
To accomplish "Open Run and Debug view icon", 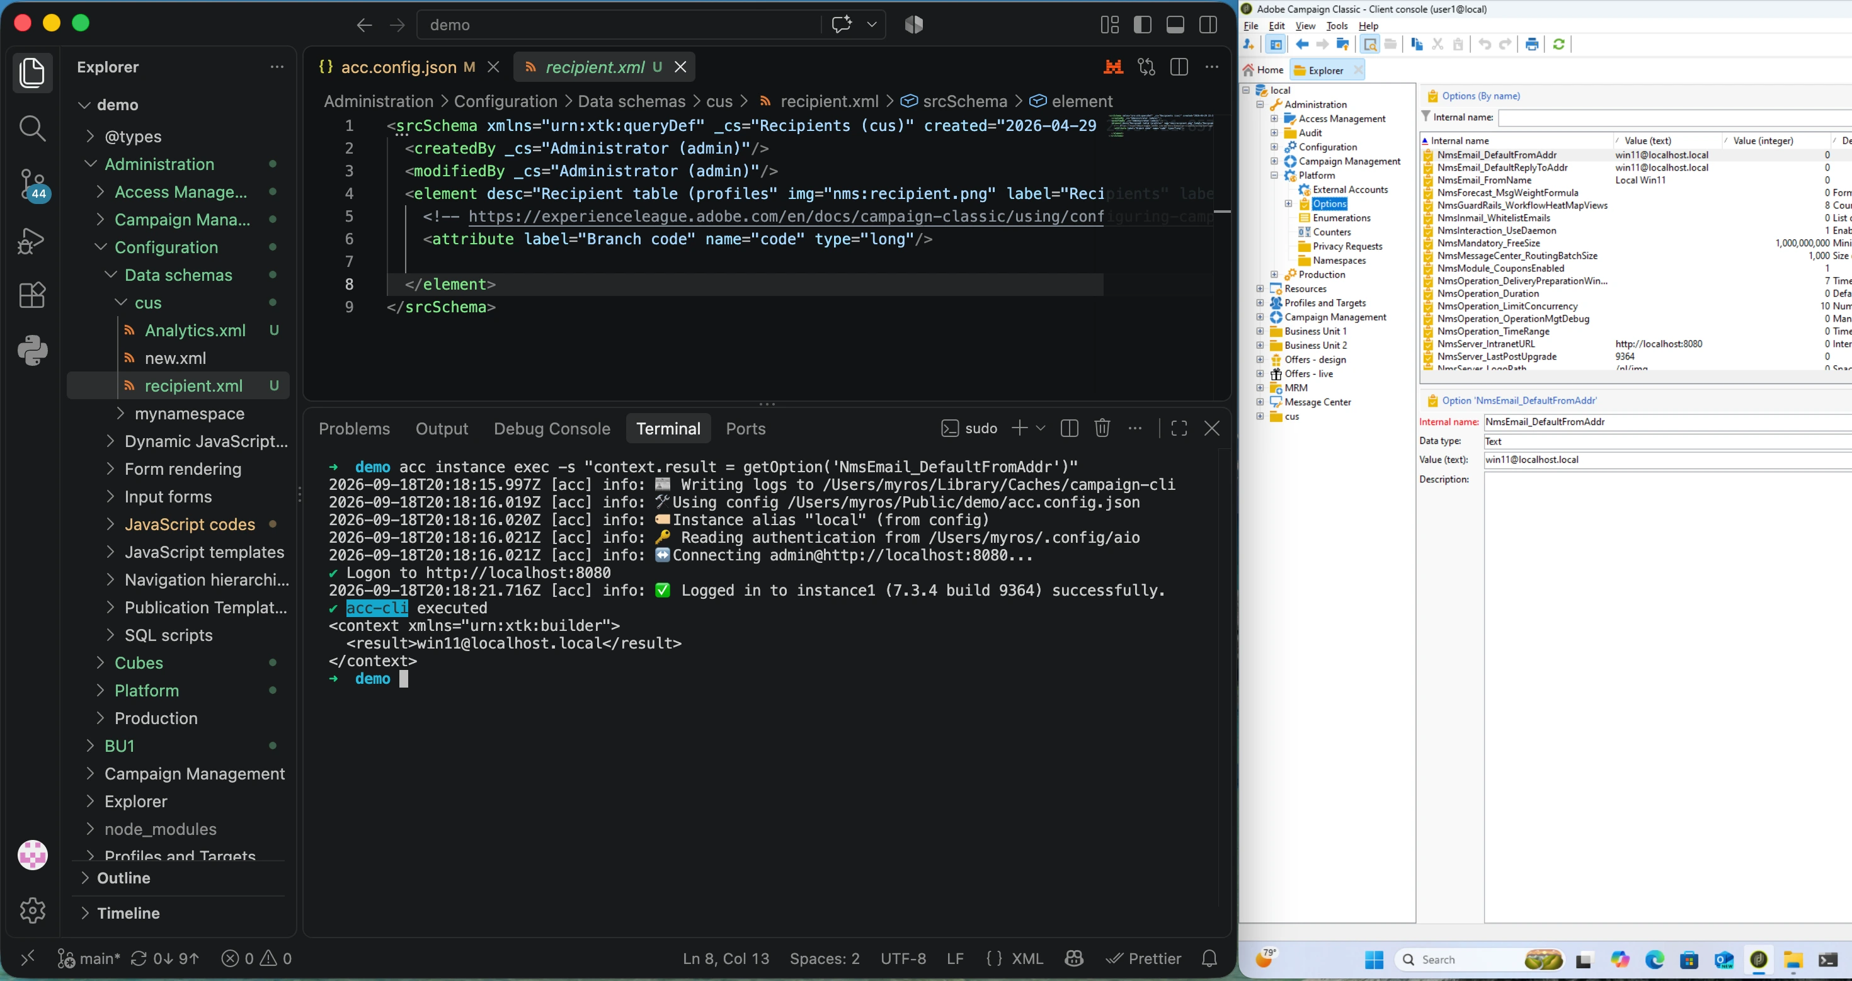I will 32,241.
